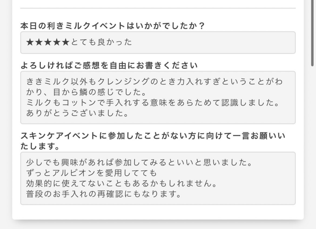Image resolution: width=316 pixels, height=229 pixels.
Task: Click the vertical scrollbar thumb at right
Action: tap(312, 33)
